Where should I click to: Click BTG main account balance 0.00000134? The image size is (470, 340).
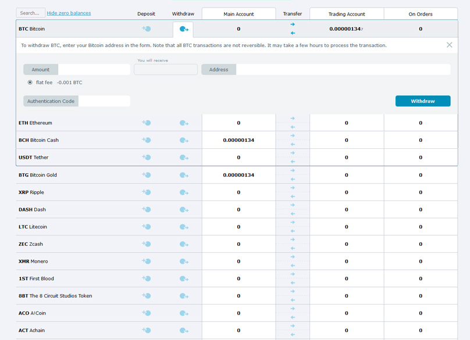tap(238, 174)
